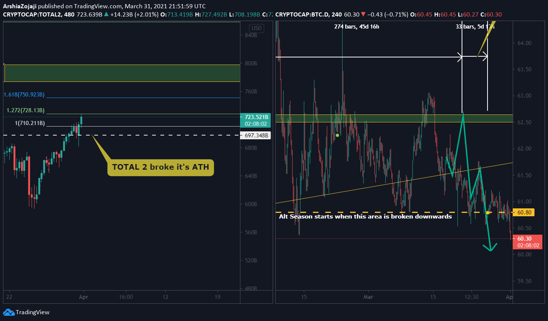548x321 pixels.
Task: Select the 1(710.211B) Fibonacci level label
Action: 30,123
